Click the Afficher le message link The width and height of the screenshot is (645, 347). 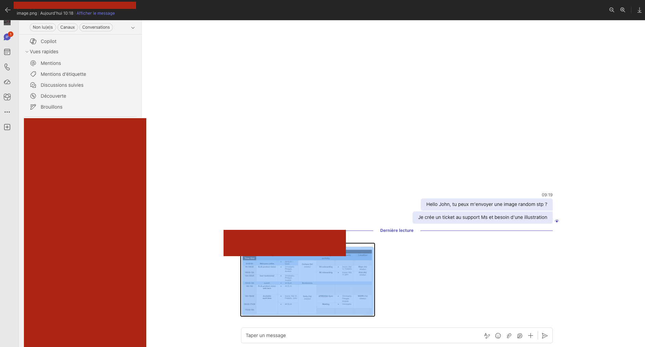[96, 13]
